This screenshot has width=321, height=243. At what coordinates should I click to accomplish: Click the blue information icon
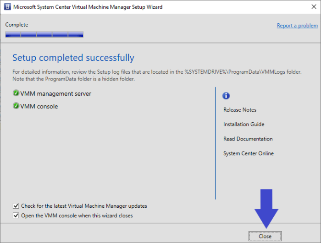coord(226,96)
